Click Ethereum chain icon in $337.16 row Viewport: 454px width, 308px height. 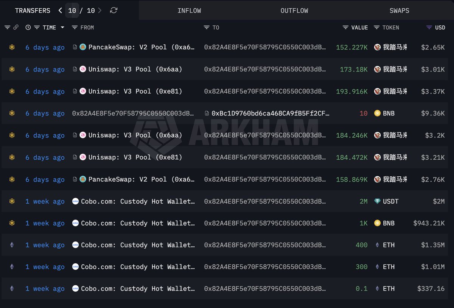coord(12,289)
